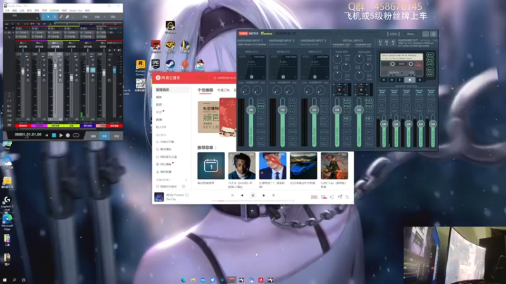506x284 pixels.
Task: Mute Hardware Input 1 strip in Voicemeeter
Action: tap(261, 145)
